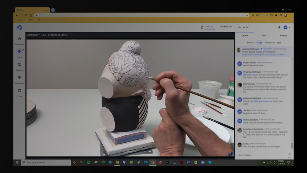
Task: Show hidden system tray icons
Action: click(260, 162)
